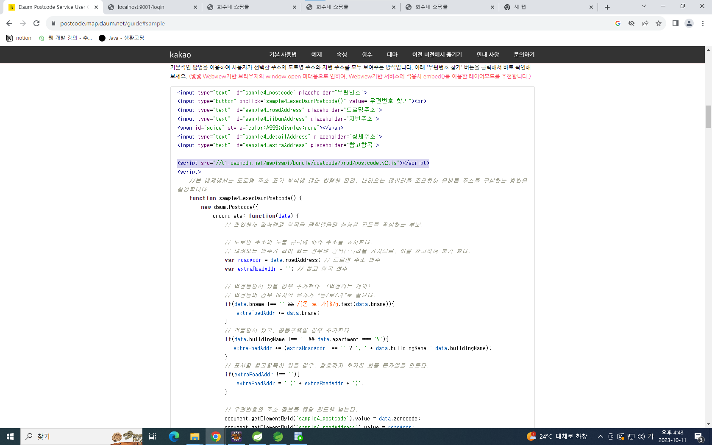Open the tiger-icon app next to Chrome on taskbar
The image size is (712, 445).
coord(236,437)
